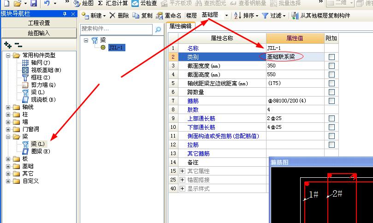Click the 属性值 column header
The image size is (373, 223).
coord(295,38)
